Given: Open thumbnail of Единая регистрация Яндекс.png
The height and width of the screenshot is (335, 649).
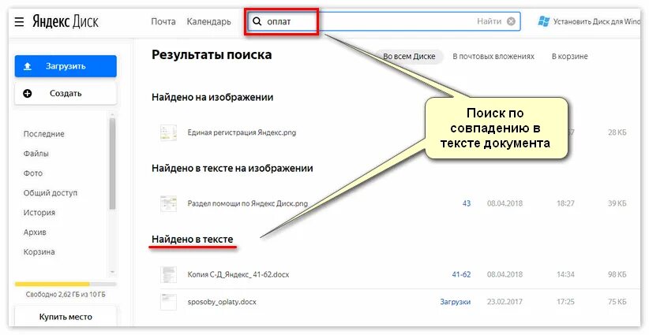Looking at the screenshot, I should click(x=168, y=132).
